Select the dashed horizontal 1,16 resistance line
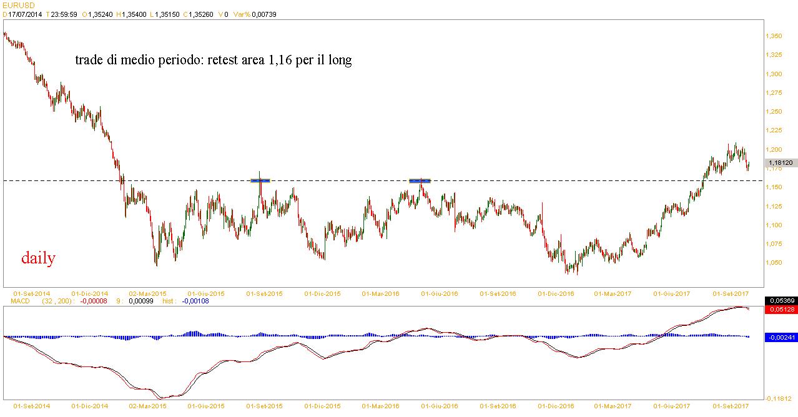 point(562,180)
